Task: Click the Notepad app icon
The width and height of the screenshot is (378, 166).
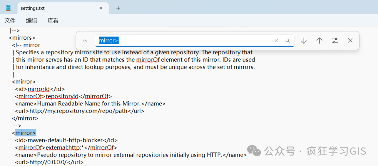Action: [x=8, y=8]
